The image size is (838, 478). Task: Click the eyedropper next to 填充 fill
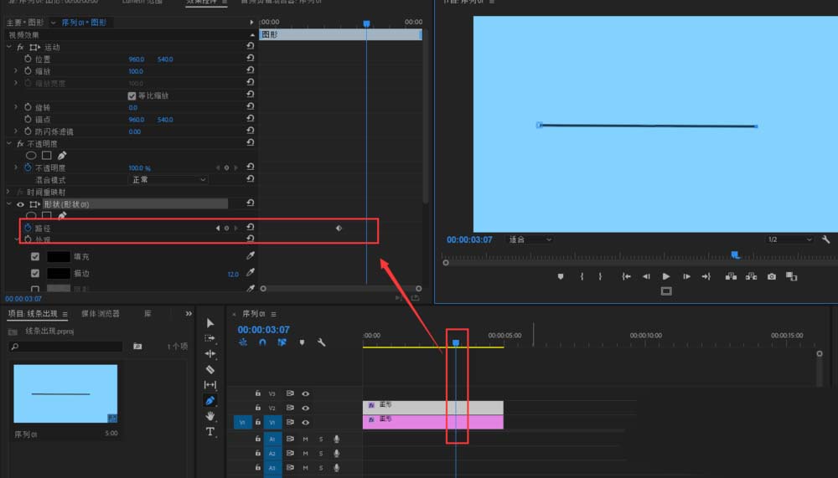coord(250,257)
